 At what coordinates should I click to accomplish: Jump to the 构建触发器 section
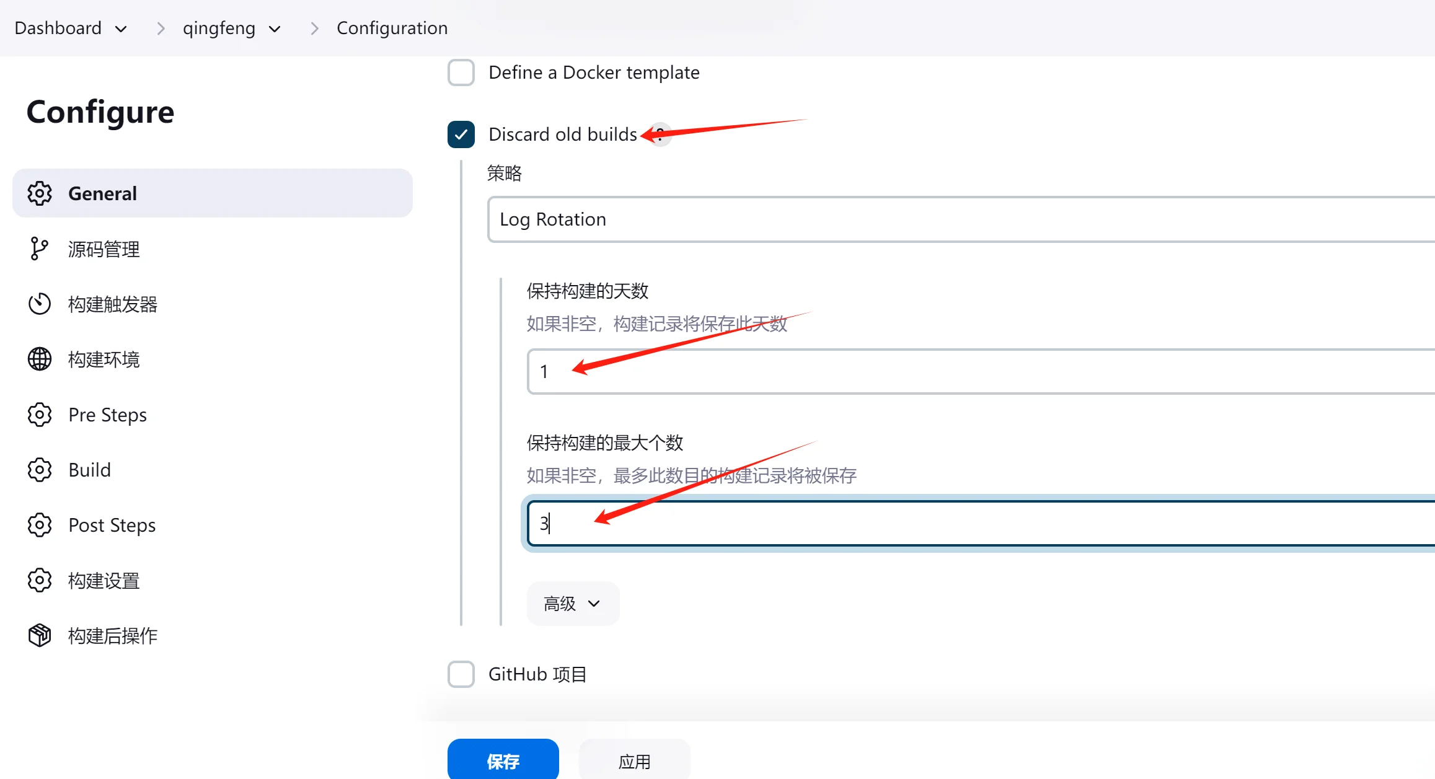click(213, 304)
